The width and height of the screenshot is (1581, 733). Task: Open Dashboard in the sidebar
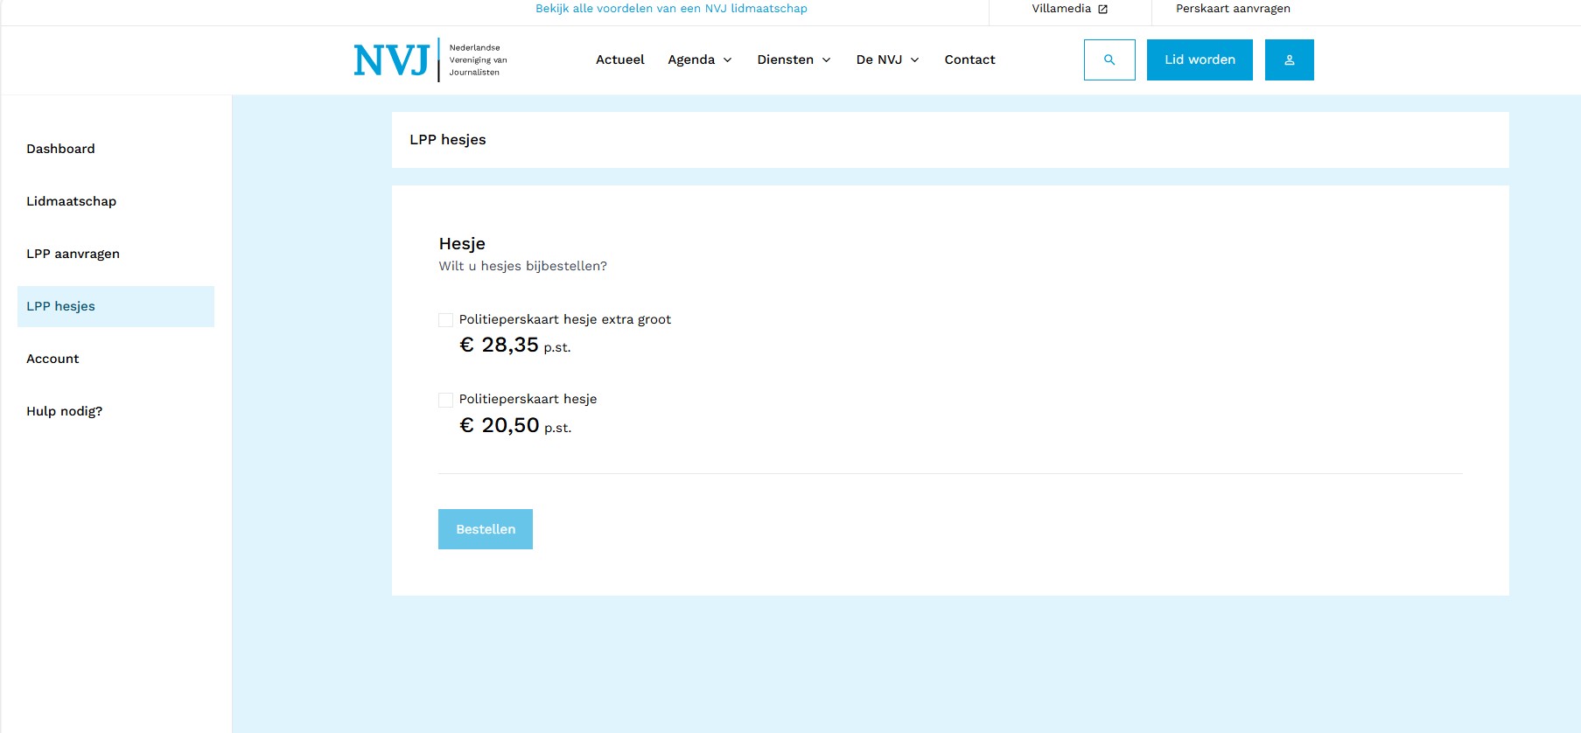(x=115, y=149)
